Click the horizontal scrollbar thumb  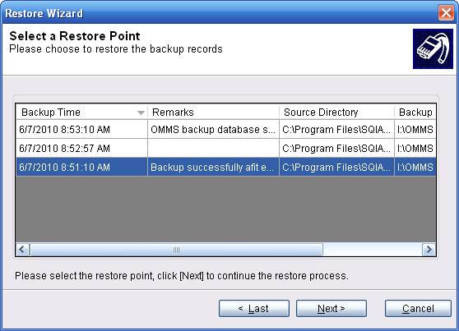(176, 250)
